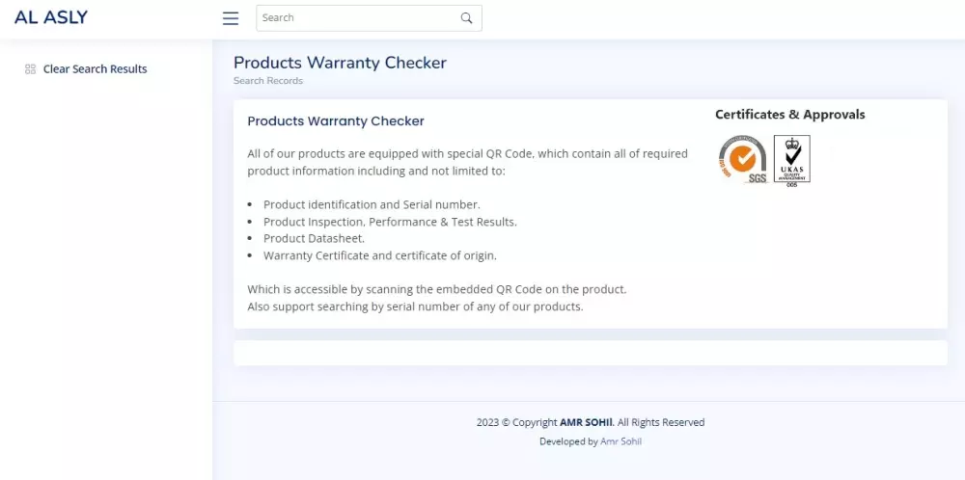The width and height of the screenshot is (965, 480).
Task: Toggle the sidebar hamburger menu icon
Action: click(x=230, y=18)
